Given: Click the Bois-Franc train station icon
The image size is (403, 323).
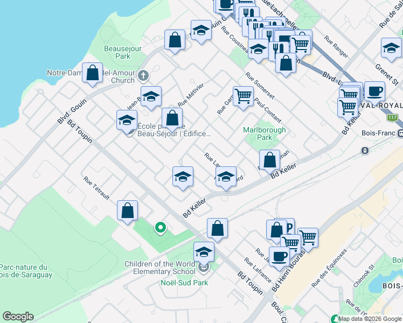Looking at the screenshot, I should click(x=400, y=133).
